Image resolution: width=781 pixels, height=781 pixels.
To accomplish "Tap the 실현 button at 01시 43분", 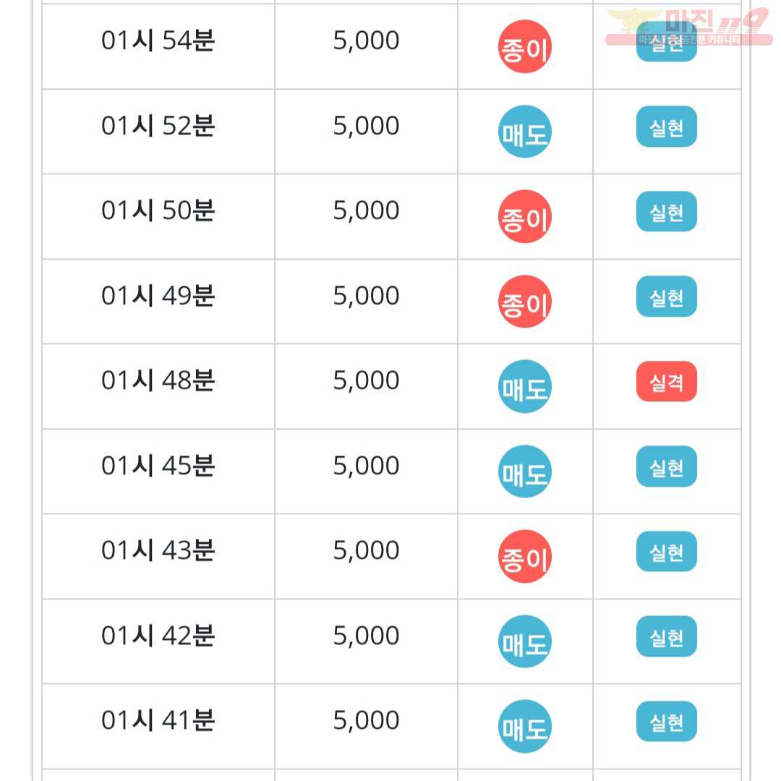I will 667,551.
